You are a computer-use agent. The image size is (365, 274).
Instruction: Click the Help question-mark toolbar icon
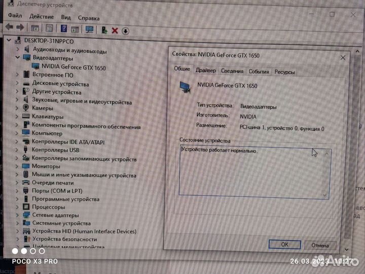tap(63, 28)
